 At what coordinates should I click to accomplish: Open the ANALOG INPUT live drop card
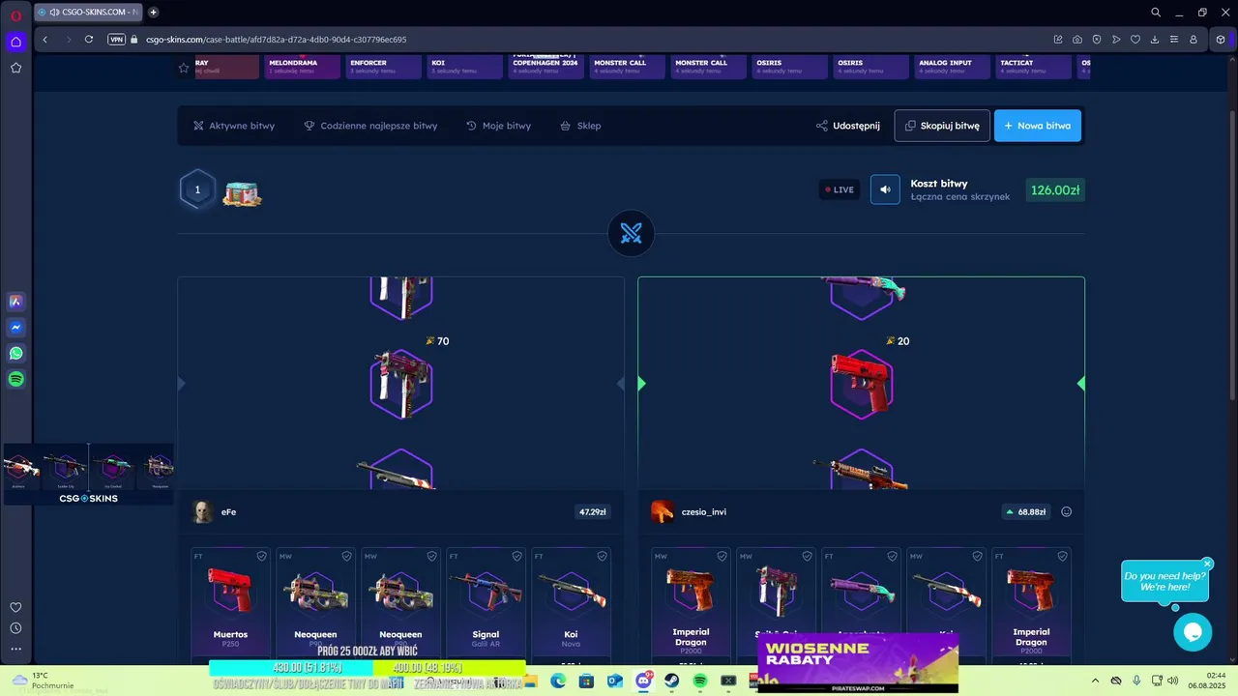(x=952, y=67)
